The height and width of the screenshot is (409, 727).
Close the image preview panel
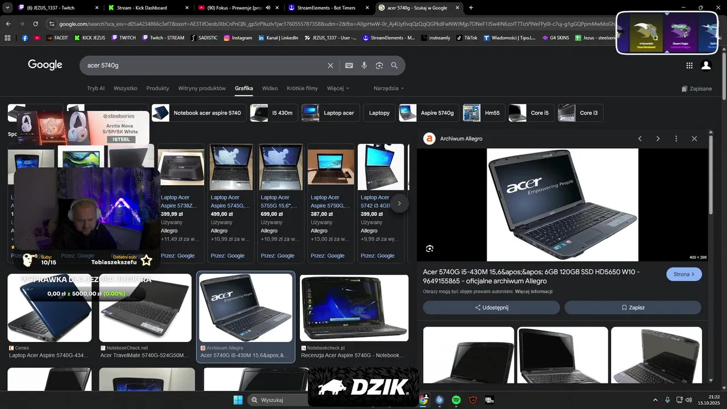(x=694, y=139)
